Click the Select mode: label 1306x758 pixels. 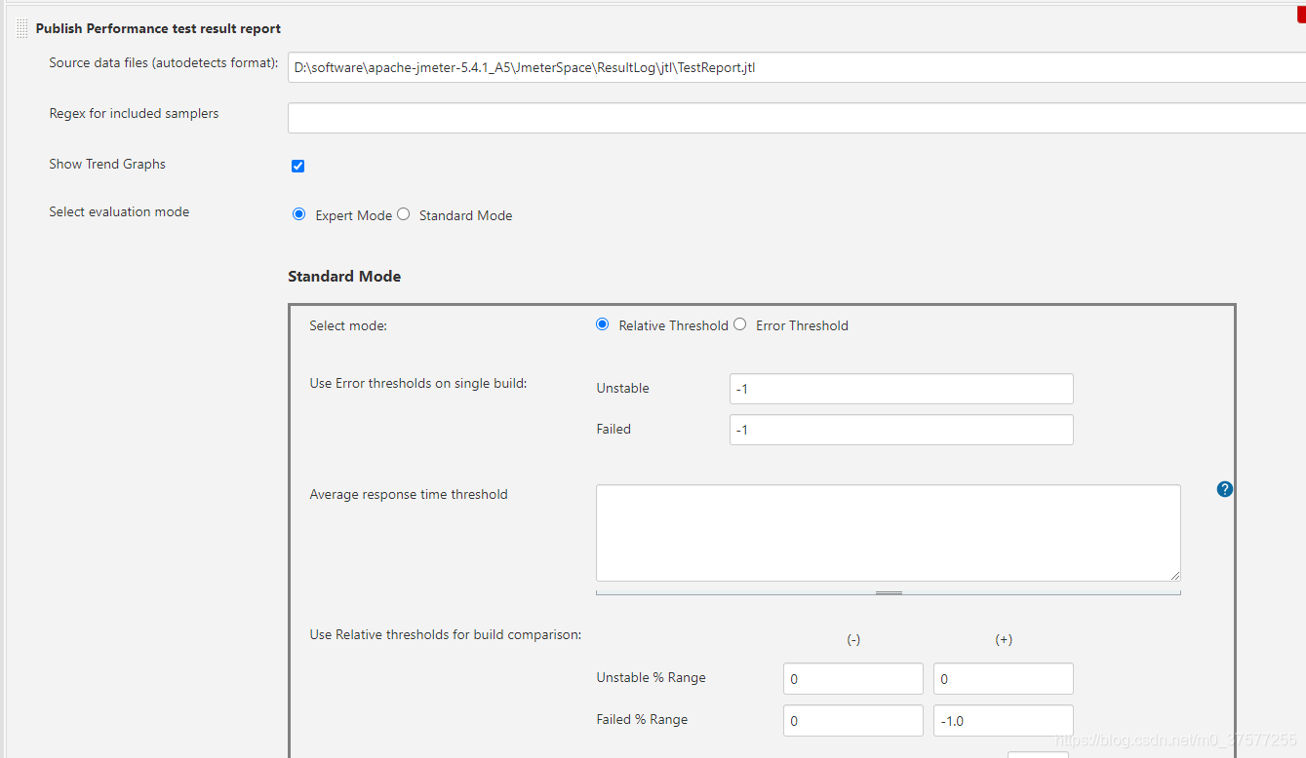(x=348, y=325)
